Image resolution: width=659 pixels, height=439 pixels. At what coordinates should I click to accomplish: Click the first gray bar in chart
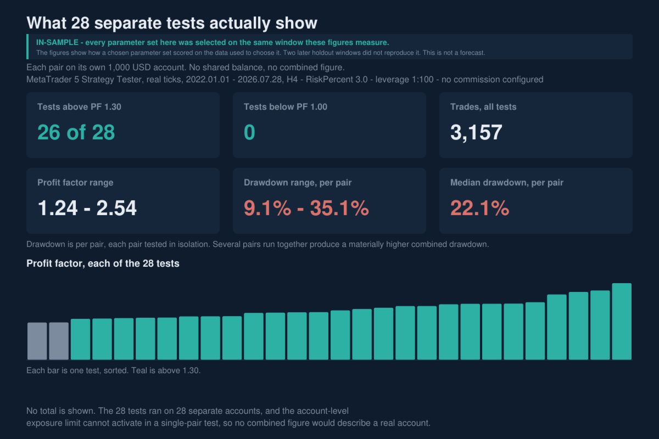(37, 341)
